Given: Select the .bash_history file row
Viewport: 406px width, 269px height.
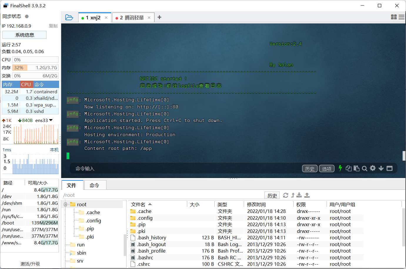Looking at the screenshot, I should tap(246, 238).
